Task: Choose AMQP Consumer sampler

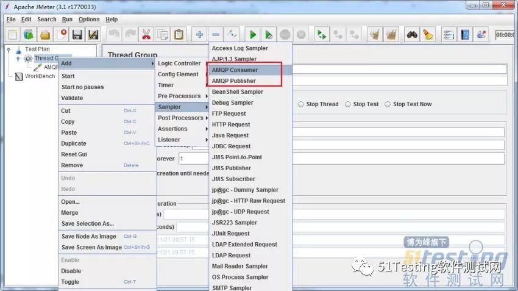Action: (x=250, y=70)
